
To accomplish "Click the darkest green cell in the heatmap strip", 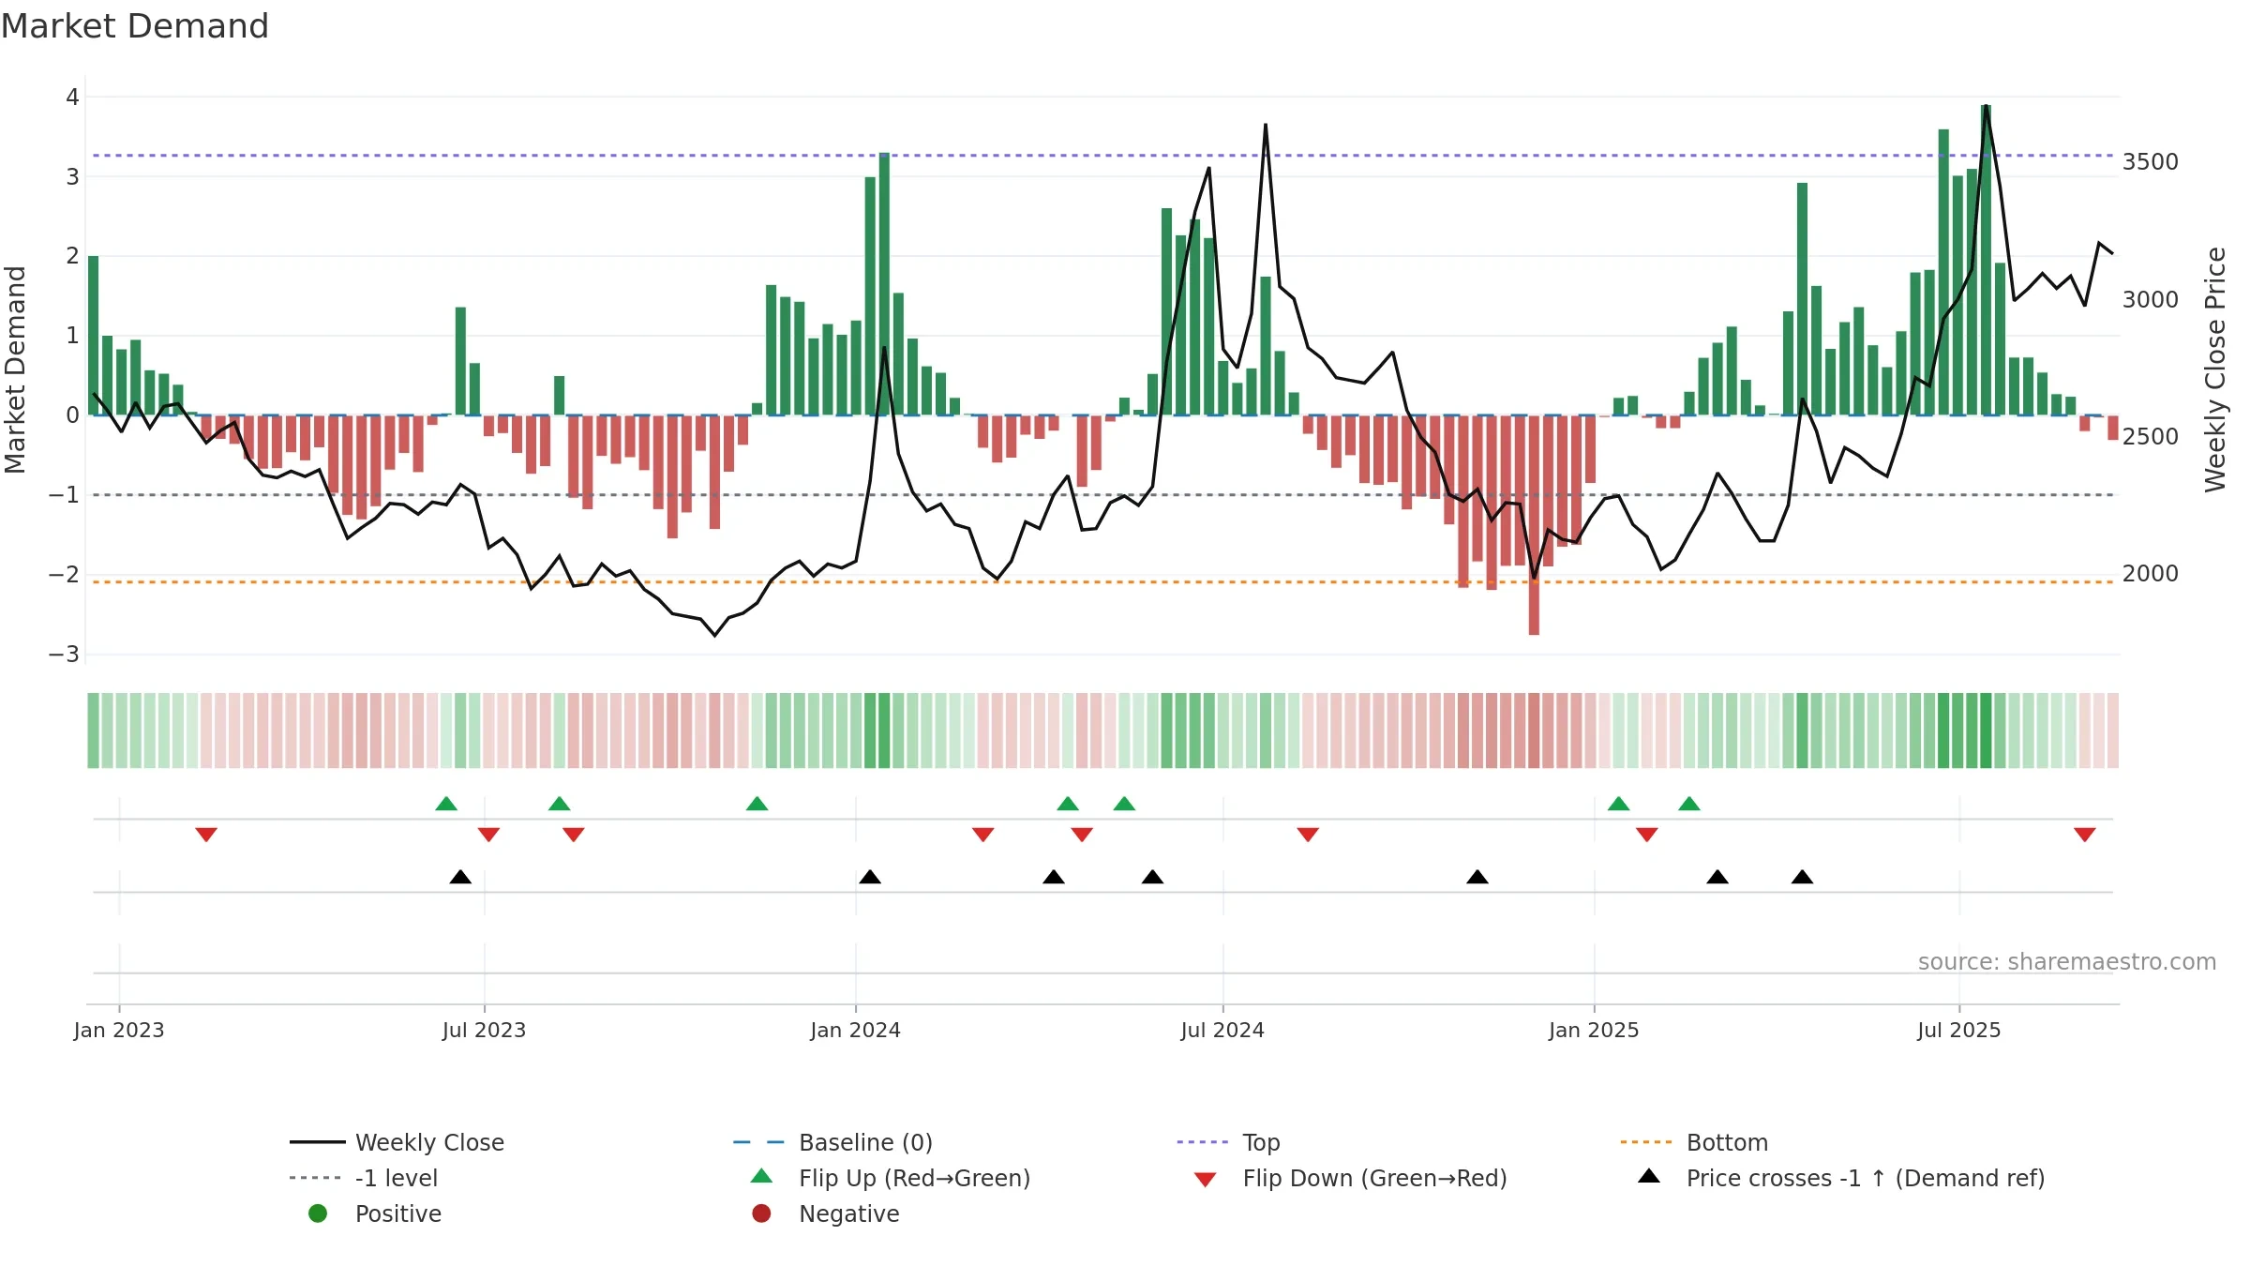I will [1986, 731].
